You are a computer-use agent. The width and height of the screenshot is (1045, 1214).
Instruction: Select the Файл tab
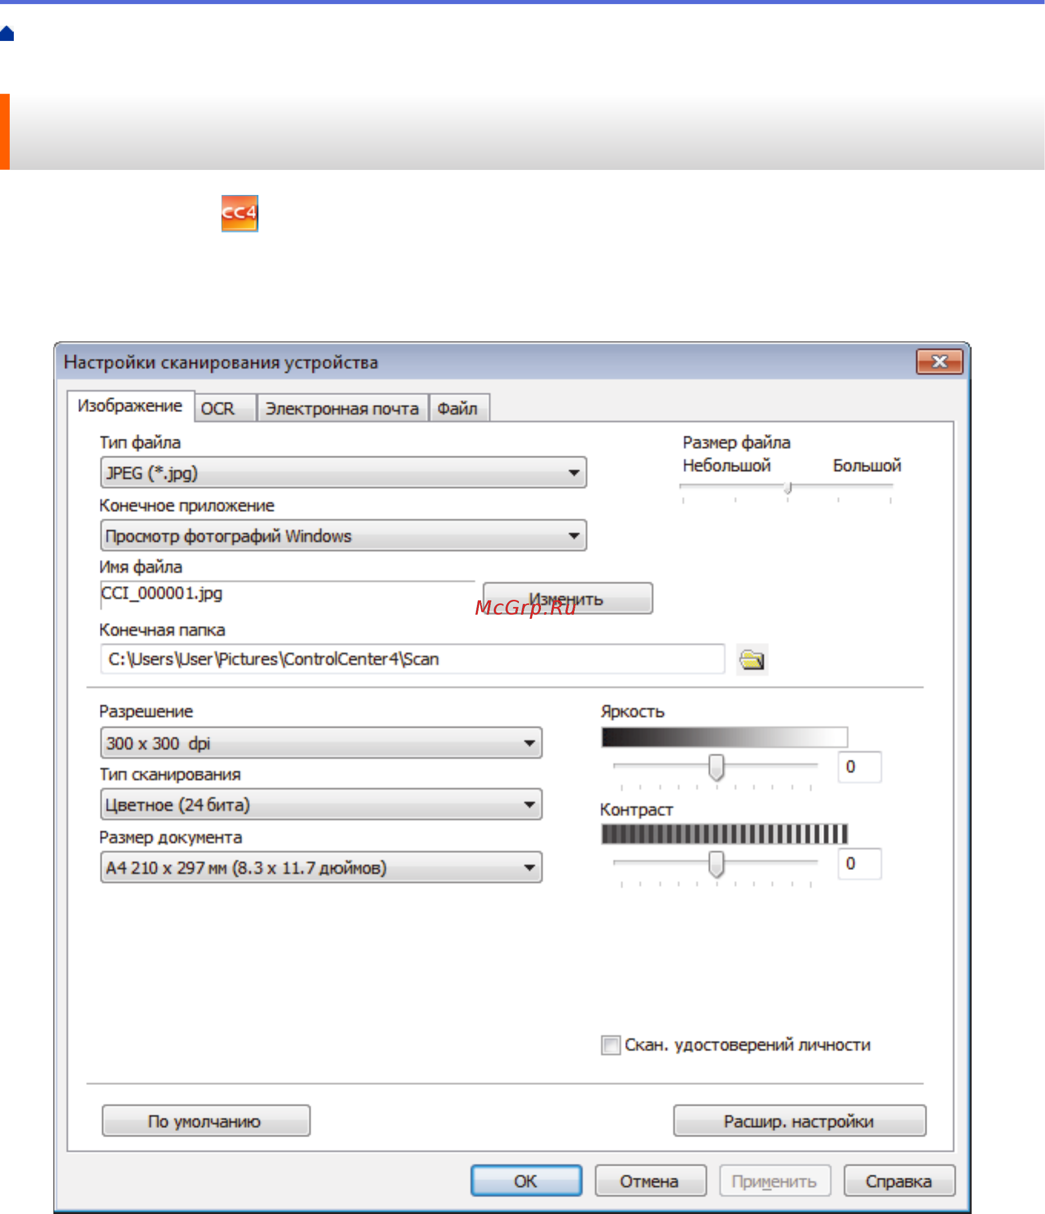459,407
